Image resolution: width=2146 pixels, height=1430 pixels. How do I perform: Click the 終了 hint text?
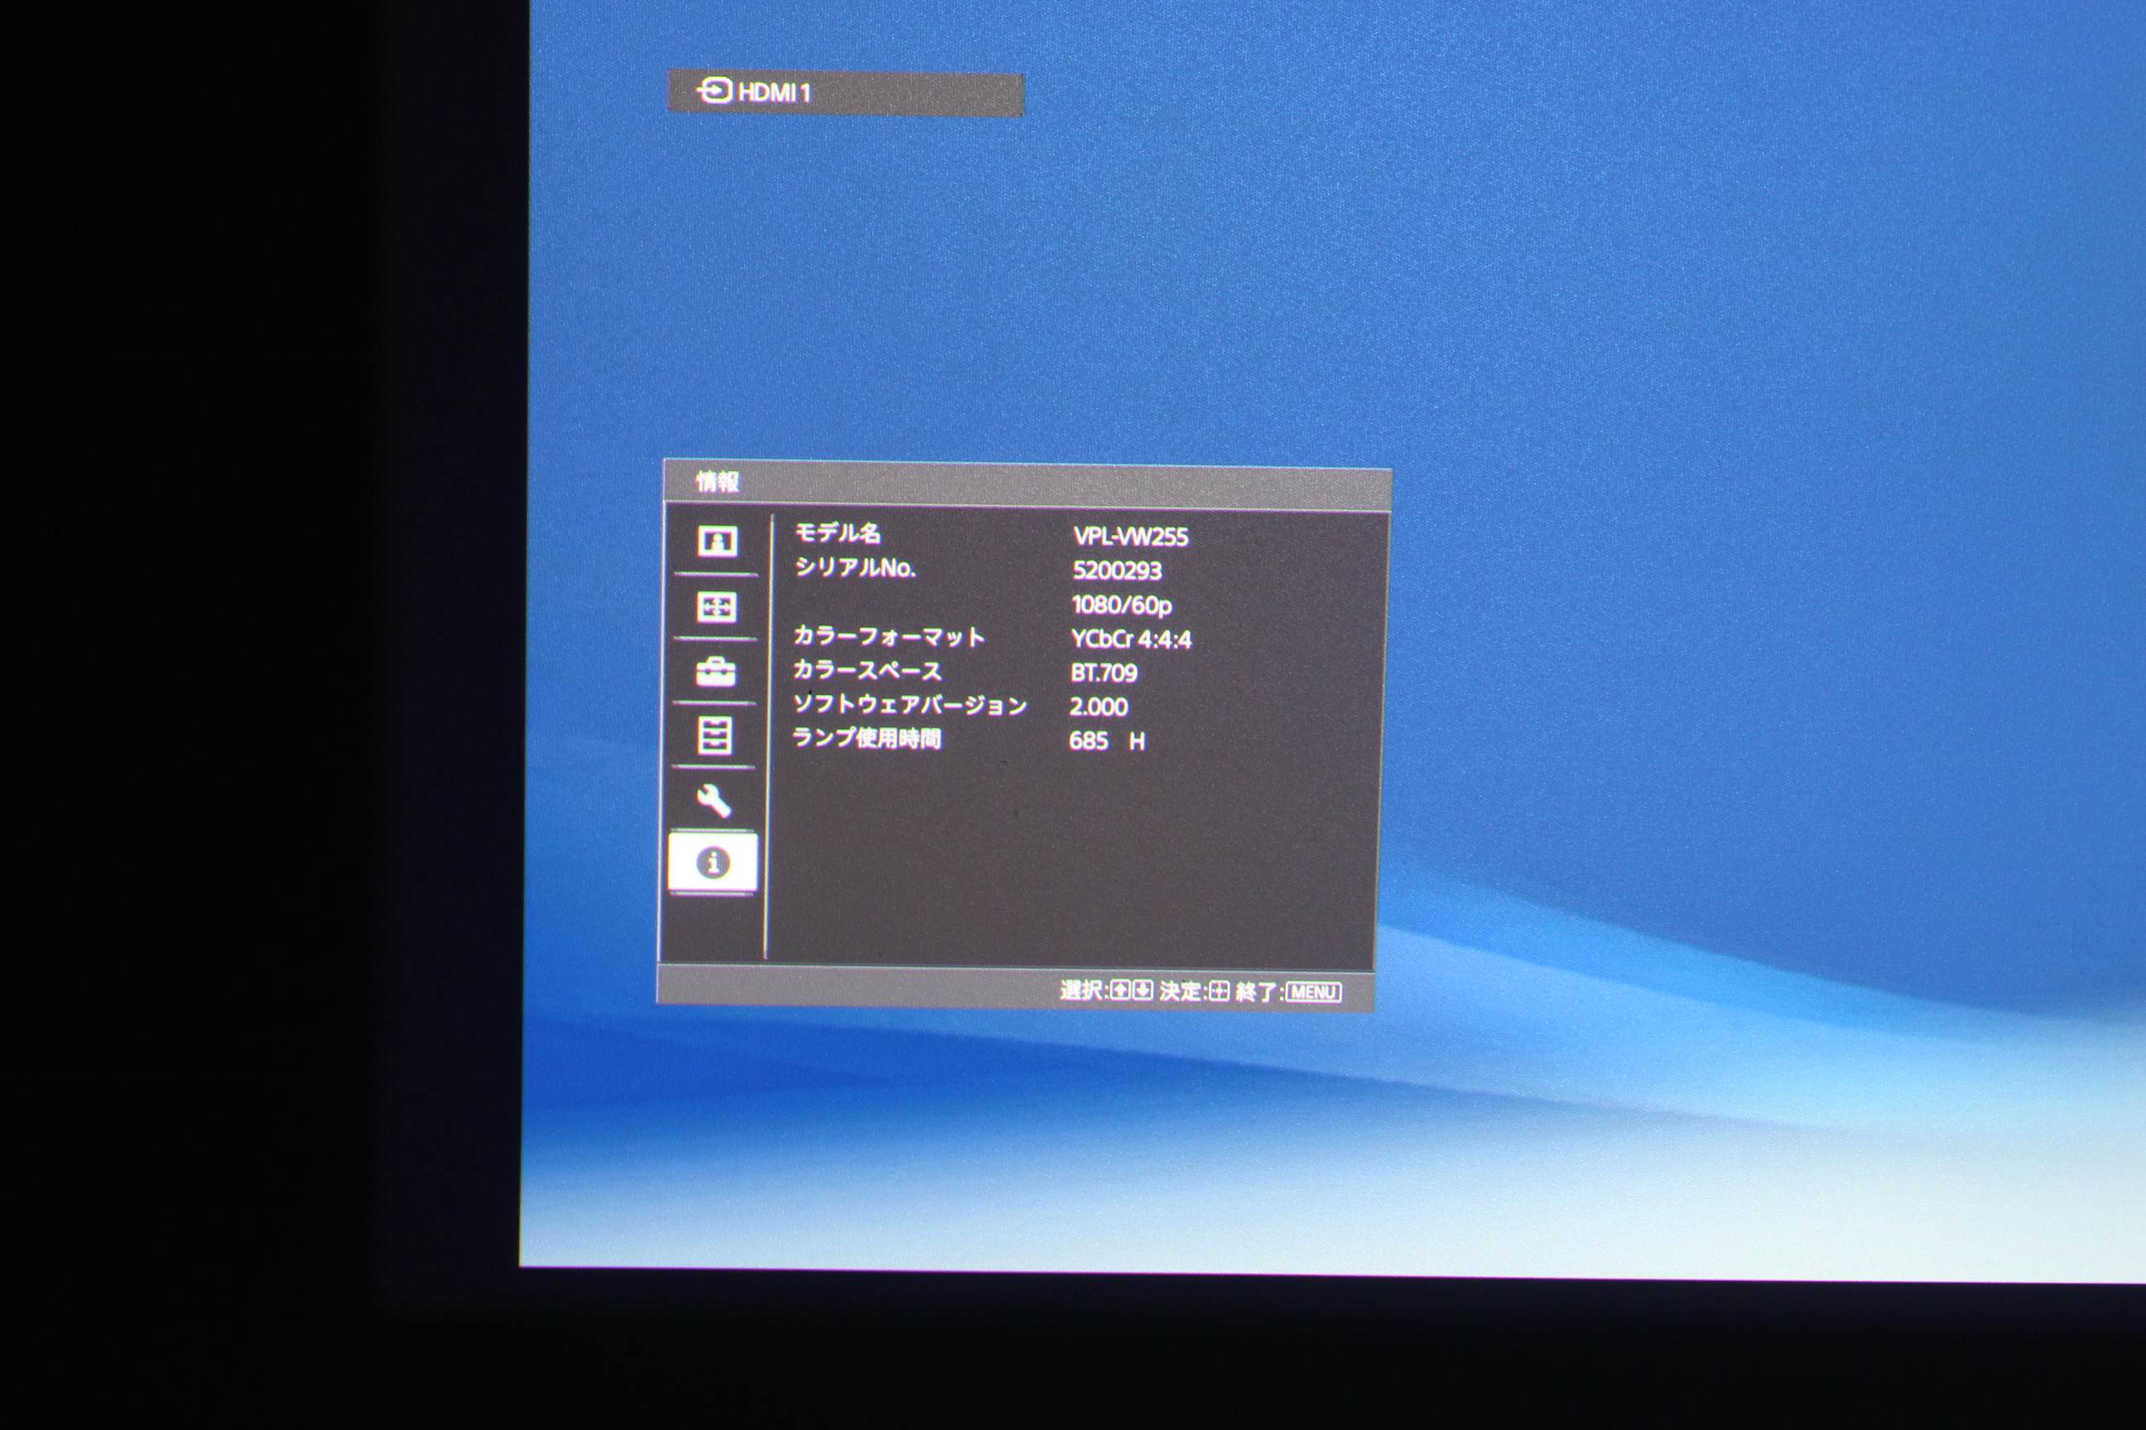1258,991
